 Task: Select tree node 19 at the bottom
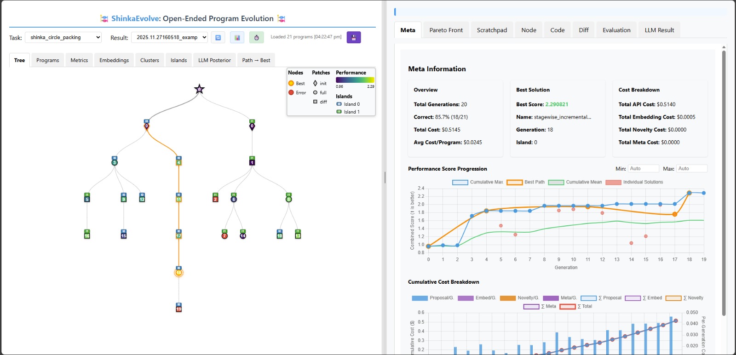pos(178,309)
